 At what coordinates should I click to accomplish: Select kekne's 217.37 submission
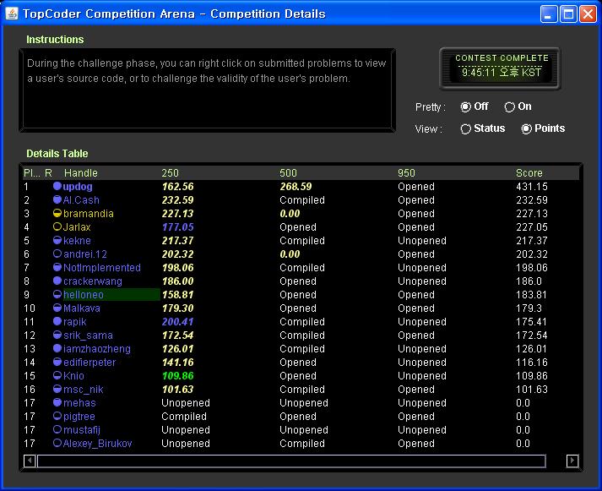point(178,241)
